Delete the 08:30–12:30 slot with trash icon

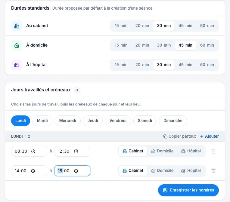tap(213, 151)
